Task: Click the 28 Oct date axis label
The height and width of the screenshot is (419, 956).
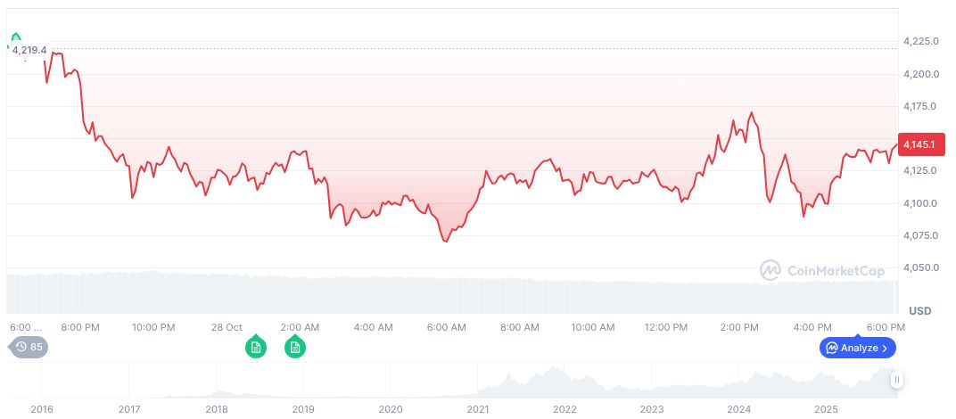Action: [227, 327]
